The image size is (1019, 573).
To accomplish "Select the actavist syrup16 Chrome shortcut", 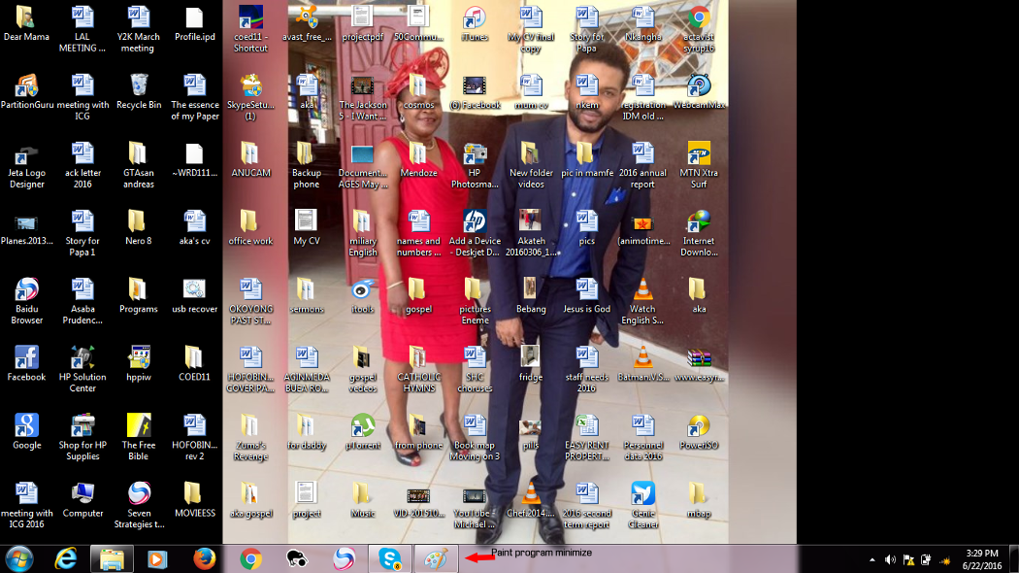I will coord(699,29).
